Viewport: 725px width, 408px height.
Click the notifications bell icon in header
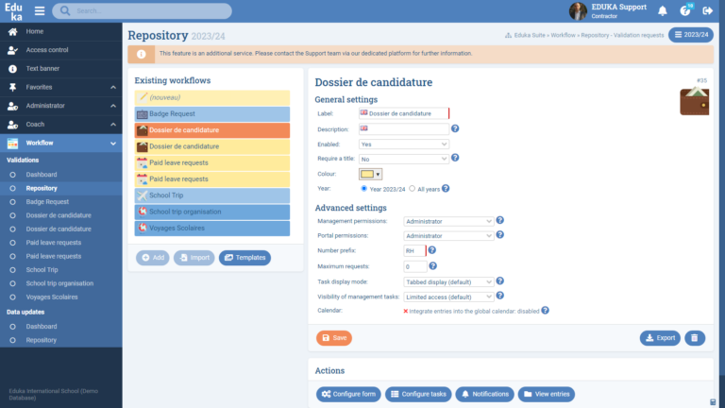click(x=663, y=11)
